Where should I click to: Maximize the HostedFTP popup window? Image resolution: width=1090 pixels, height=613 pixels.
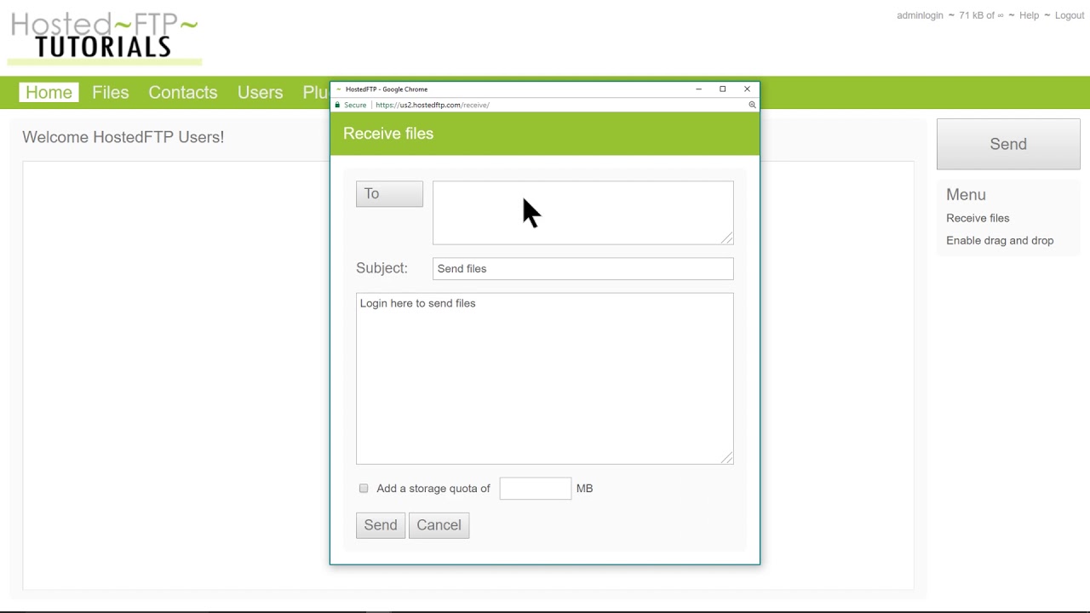point(722,89)
